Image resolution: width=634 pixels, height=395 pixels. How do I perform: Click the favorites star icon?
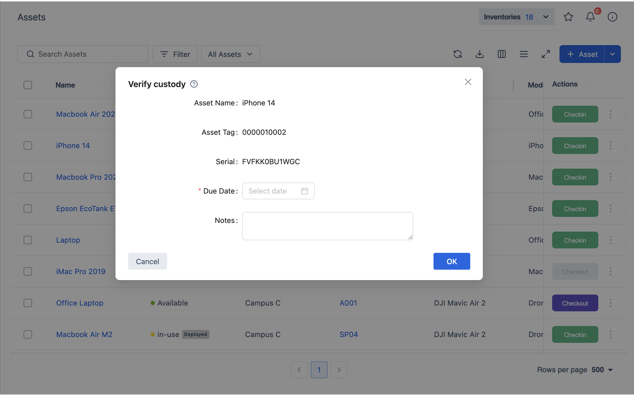[x=568, y=17]
